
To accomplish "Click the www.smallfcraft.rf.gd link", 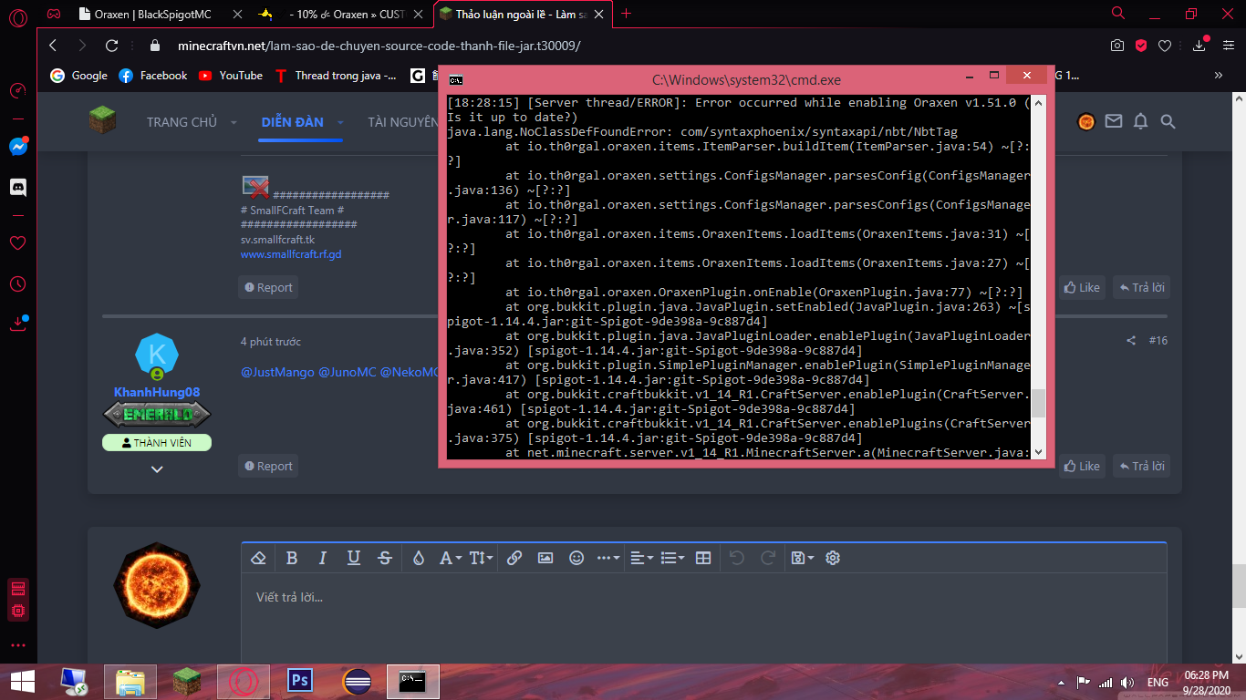I will [291, 254].
